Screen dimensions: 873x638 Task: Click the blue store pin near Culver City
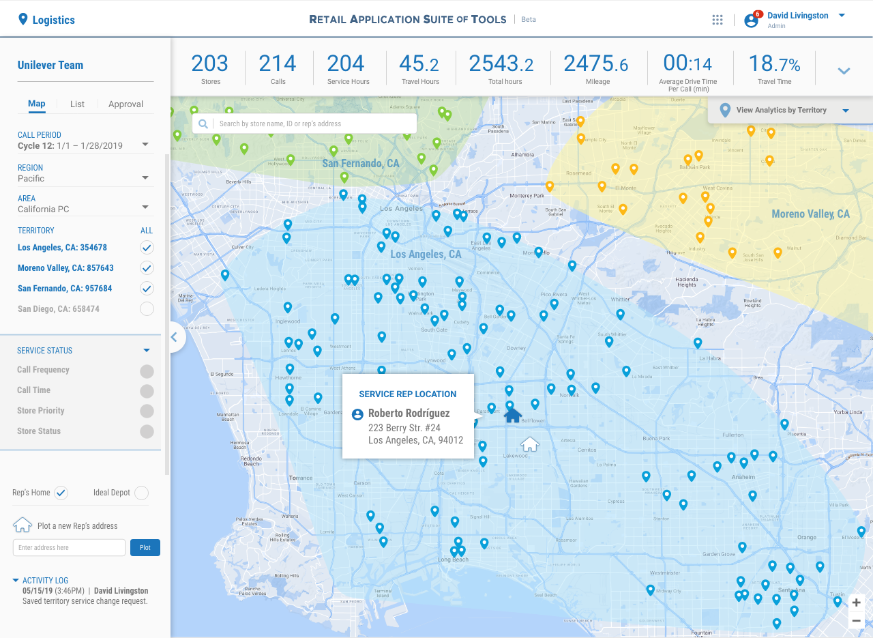click(x=225, y=275)
